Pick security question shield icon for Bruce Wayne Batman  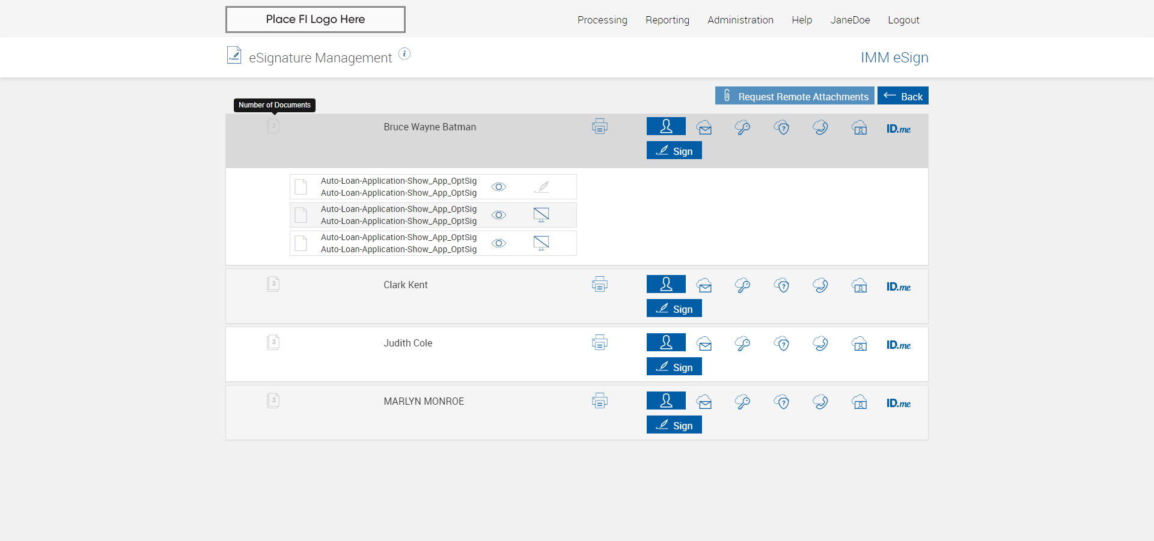pos(782,127)
